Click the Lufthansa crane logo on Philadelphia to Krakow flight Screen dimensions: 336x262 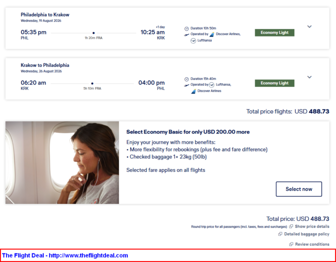pos(193,41)
